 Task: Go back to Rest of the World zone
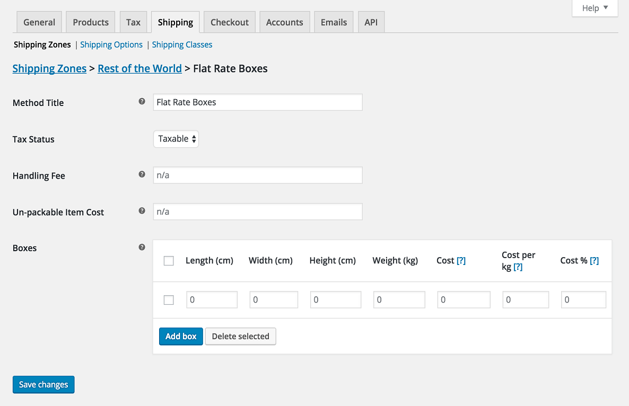[x=139, y=68]
